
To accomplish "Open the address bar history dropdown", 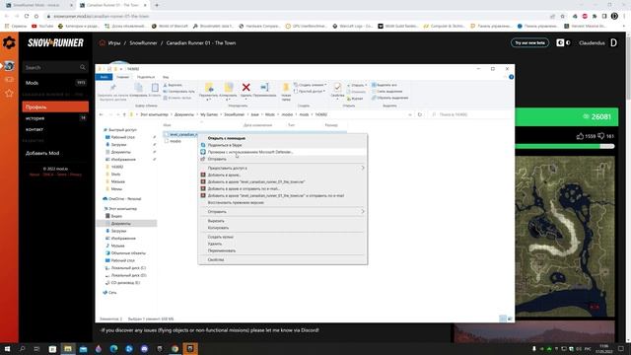I will click(410, 114).
